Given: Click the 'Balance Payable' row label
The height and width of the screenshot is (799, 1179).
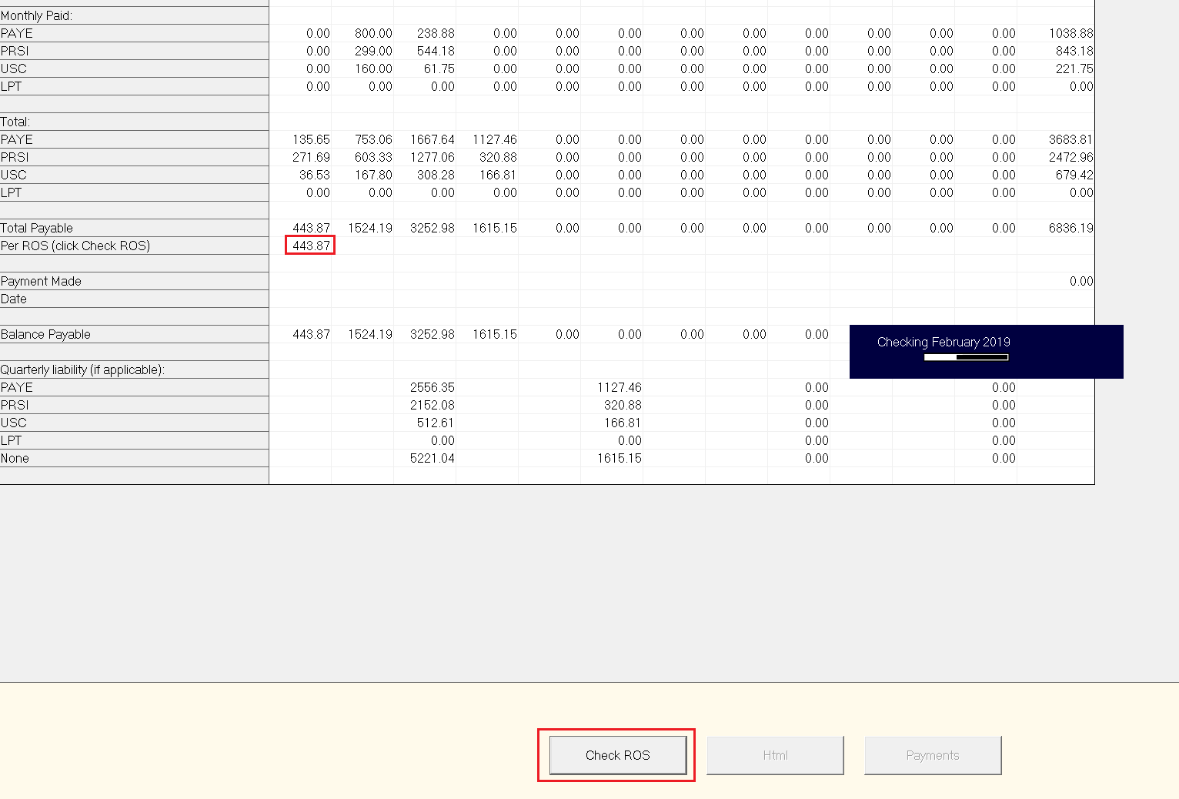Looking at the screenshot, I should [x=45, y=334].
